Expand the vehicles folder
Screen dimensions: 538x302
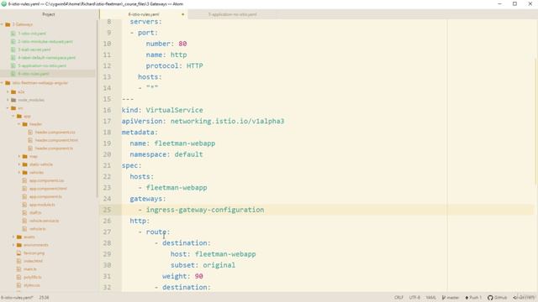[x=19, y=173]
